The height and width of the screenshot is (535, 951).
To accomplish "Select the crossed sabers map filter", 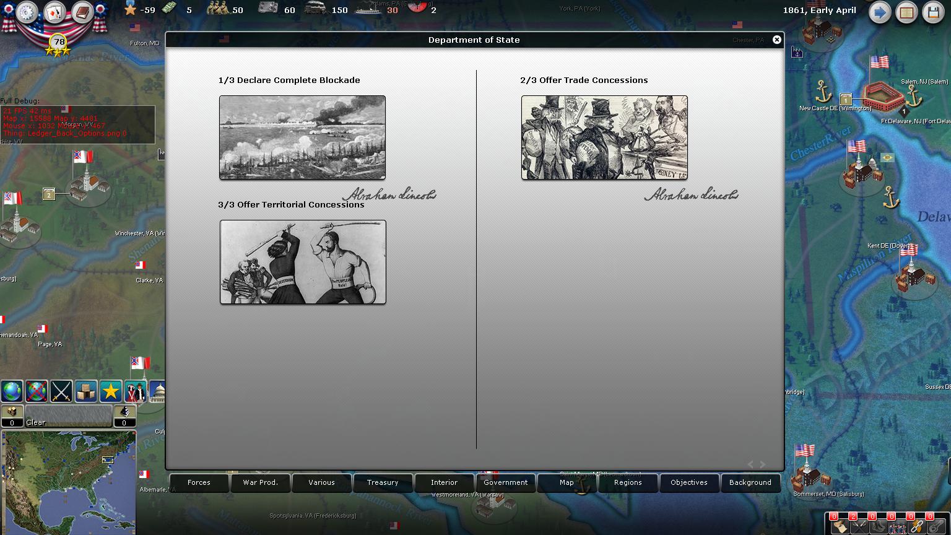I will 61,391.
